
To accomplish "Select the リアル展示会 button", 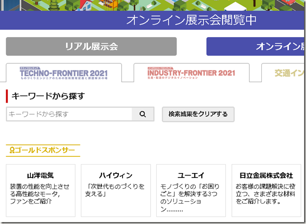I will coord(91,47).
